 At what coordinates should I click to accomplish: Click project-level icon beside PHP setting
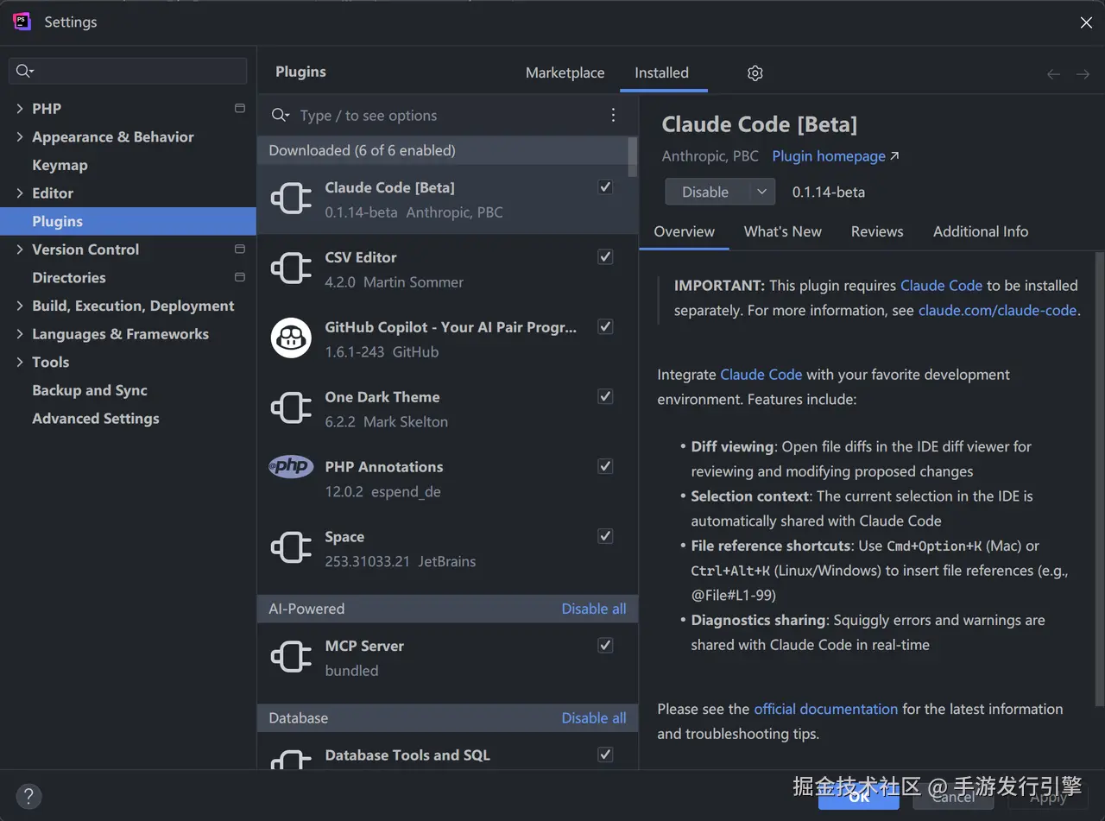(240, 108)
